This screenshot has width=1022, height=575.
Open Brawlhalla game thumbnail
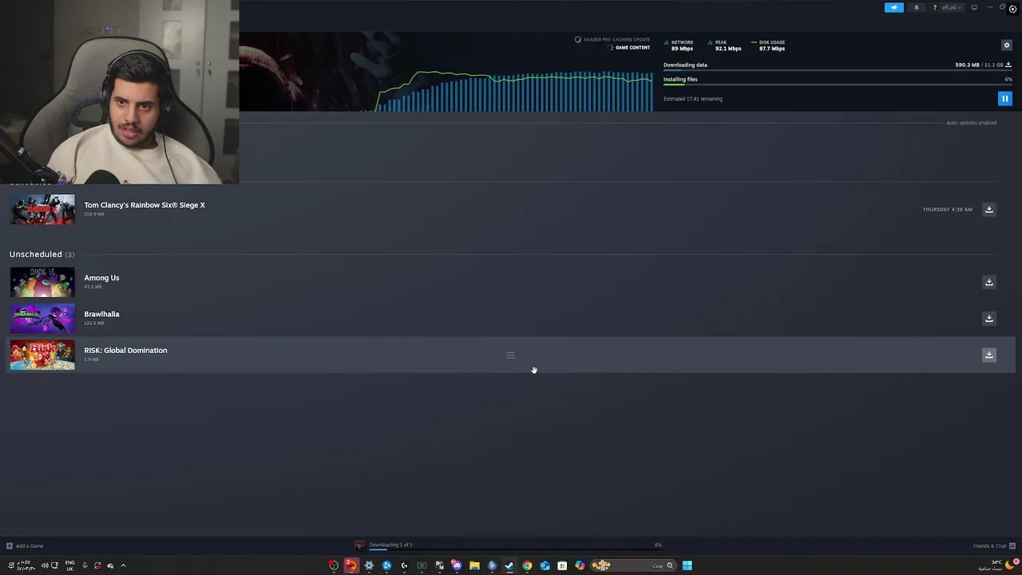click(42, 318)
